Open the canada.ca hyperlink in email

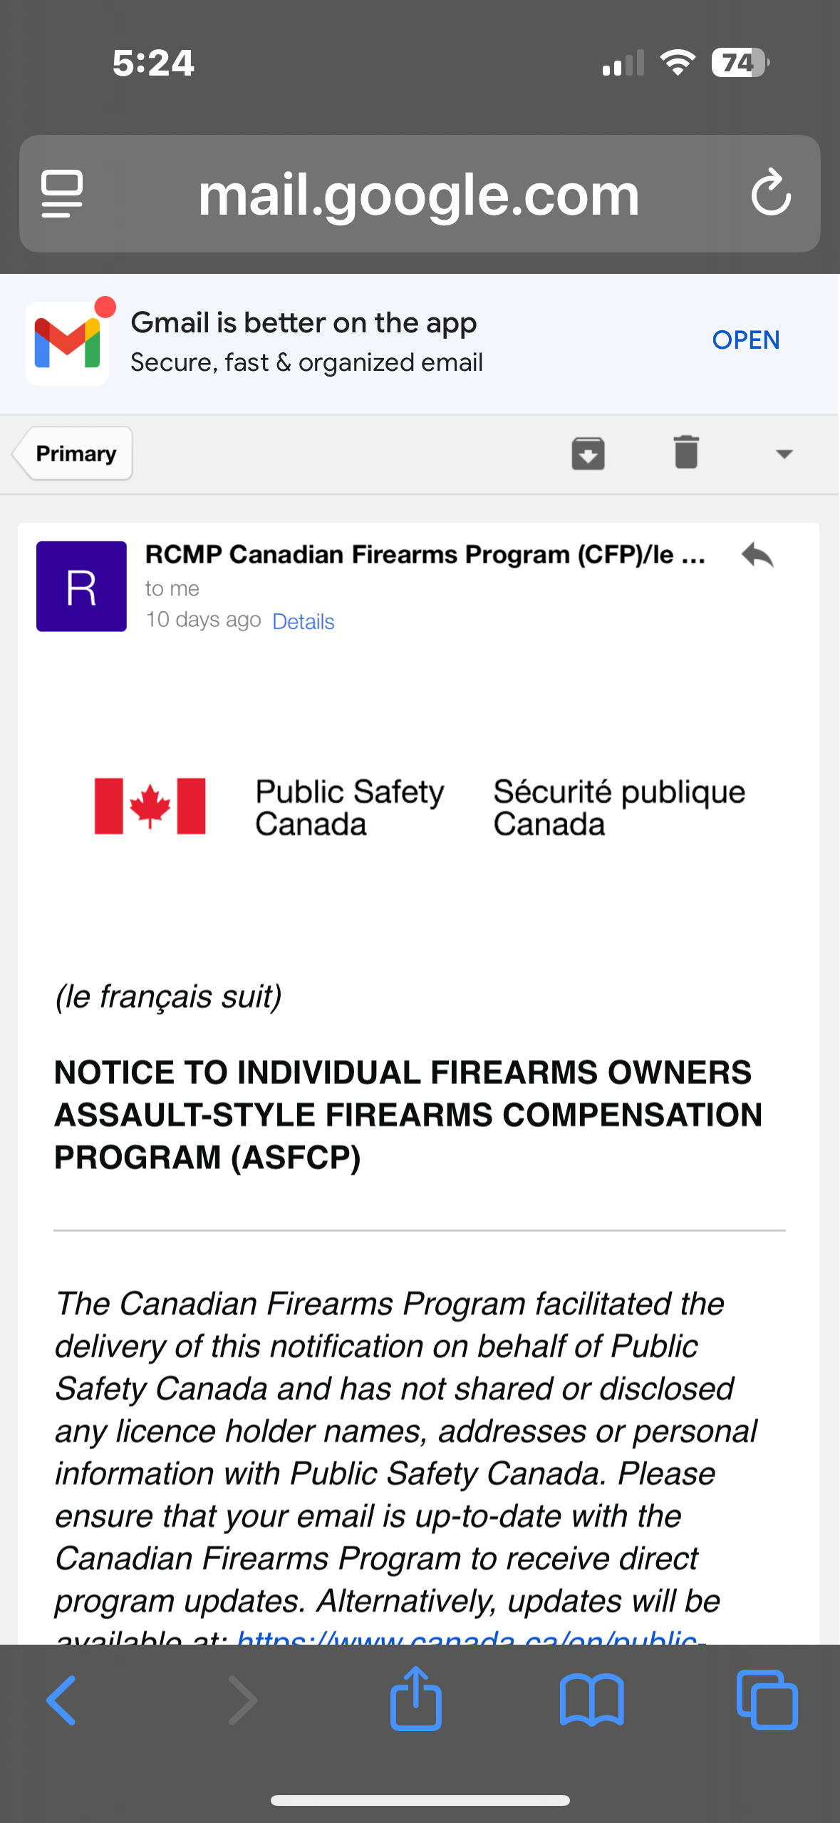coord(471,1635)
